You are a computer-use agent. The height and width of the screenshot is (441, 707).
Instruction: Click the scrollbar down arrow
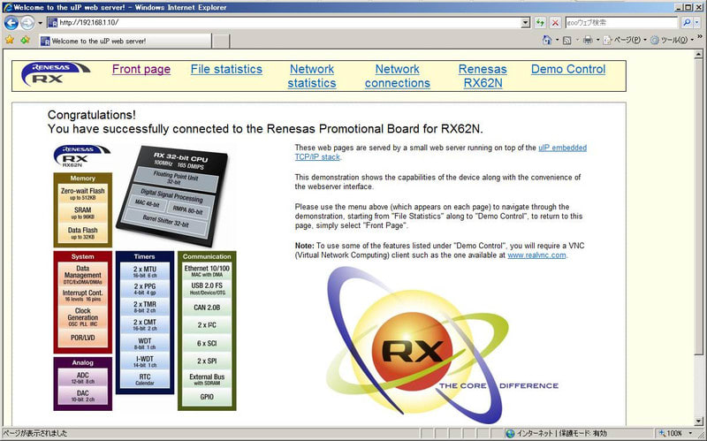coord(699,422)
